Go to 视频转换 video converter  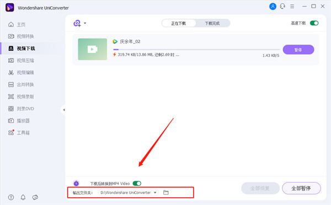21,36
